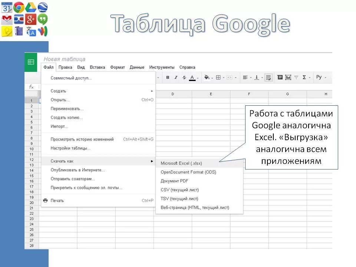
Task: Choose Совместный доступ… in File menu
Action: 98,78
